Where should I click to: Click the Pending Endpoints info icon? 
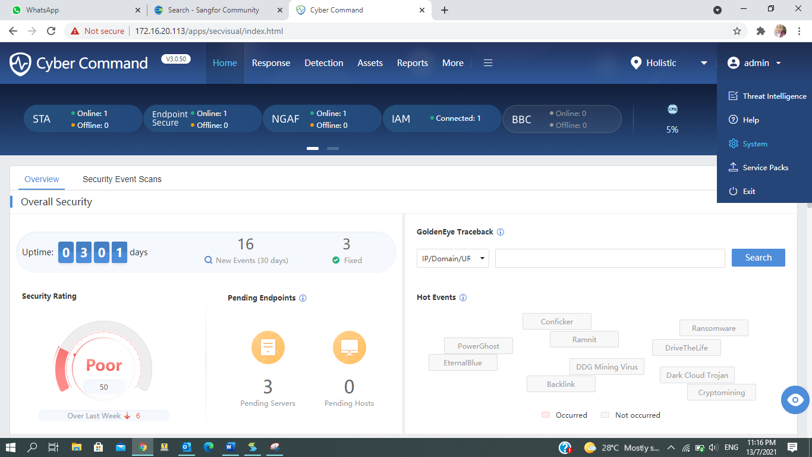(303, 298)
